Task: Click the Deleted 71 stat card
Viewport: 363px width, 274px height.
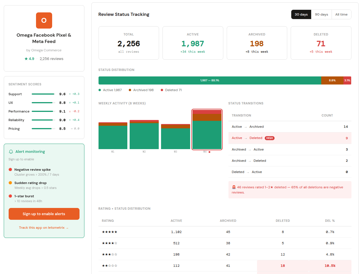Action: 321,43
